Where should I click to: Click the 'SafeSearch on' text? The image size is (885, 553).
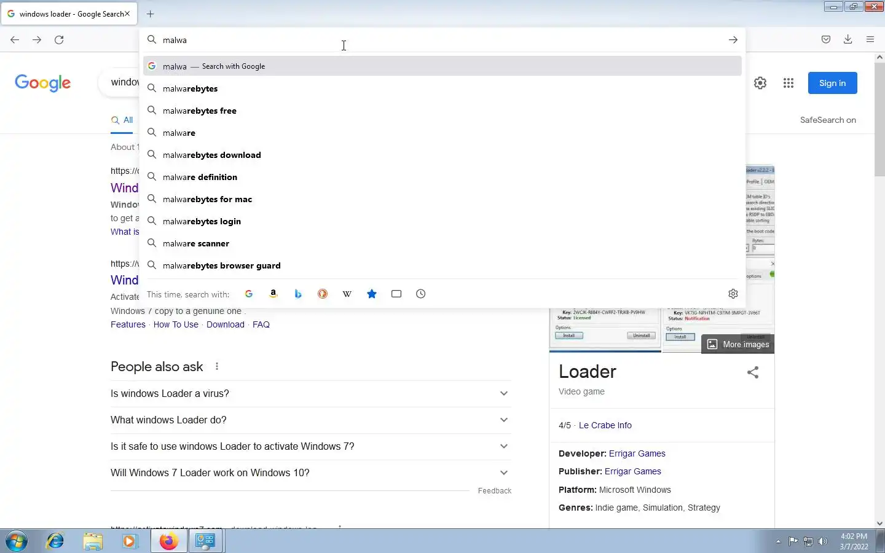[x=828, y=120]
